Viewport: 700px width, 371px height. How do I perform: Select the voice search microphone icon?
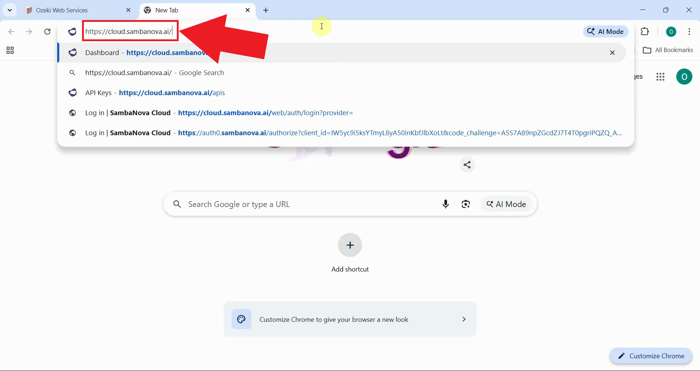(446, 204)
